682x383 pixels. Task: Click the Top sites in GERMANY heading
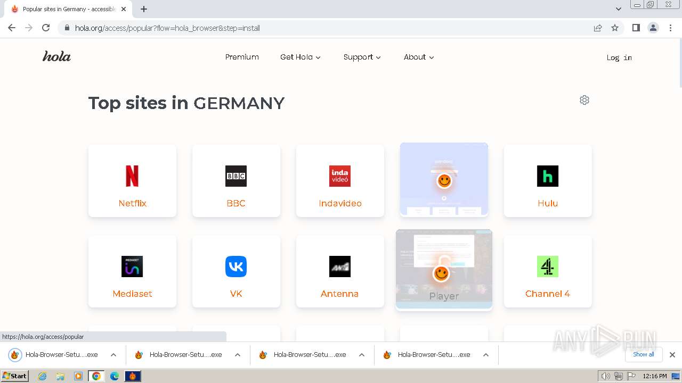click(186, 103)
